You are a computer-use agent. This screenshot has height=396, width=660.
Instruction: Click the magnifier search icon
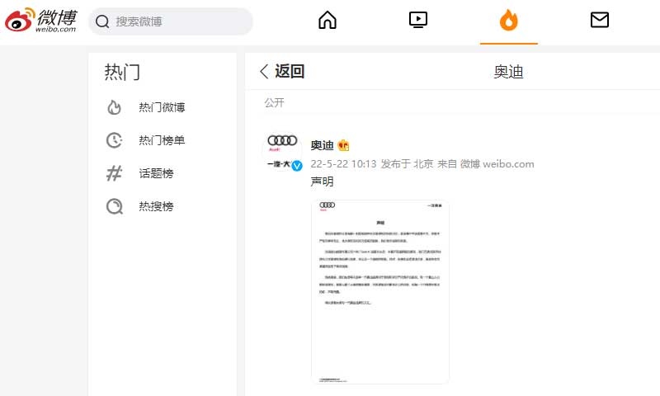102,21
